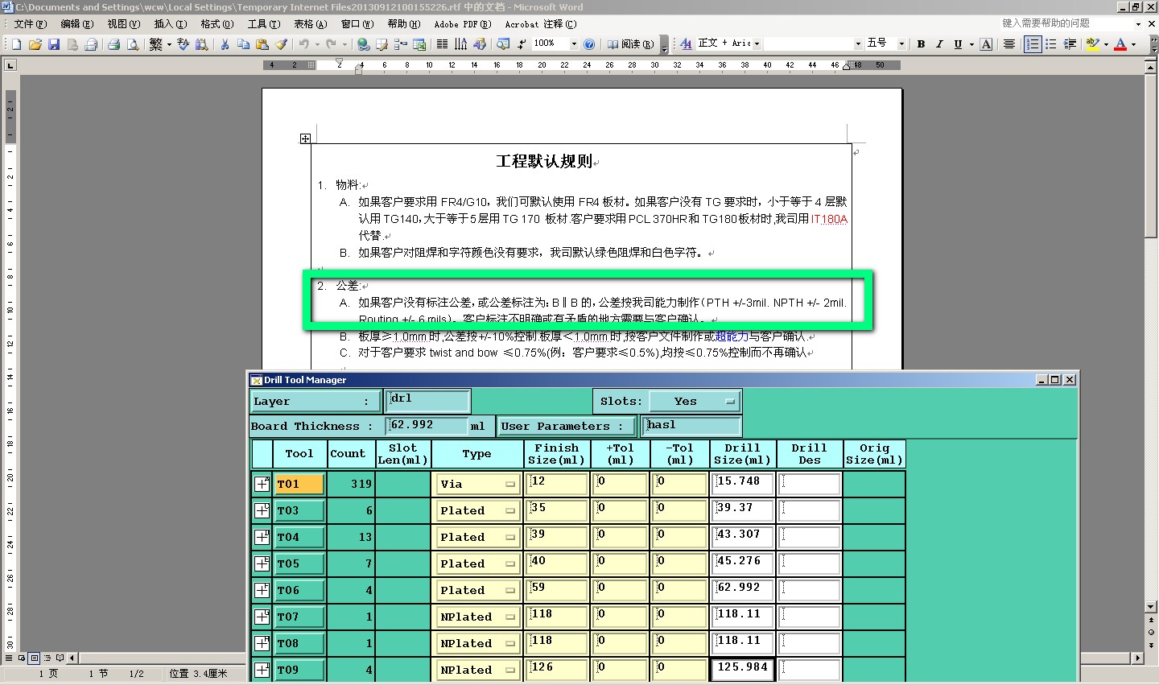Screen dimensions: 1159x685
Task: Toggle bulleted list formatting
Action: (1051, 44)
